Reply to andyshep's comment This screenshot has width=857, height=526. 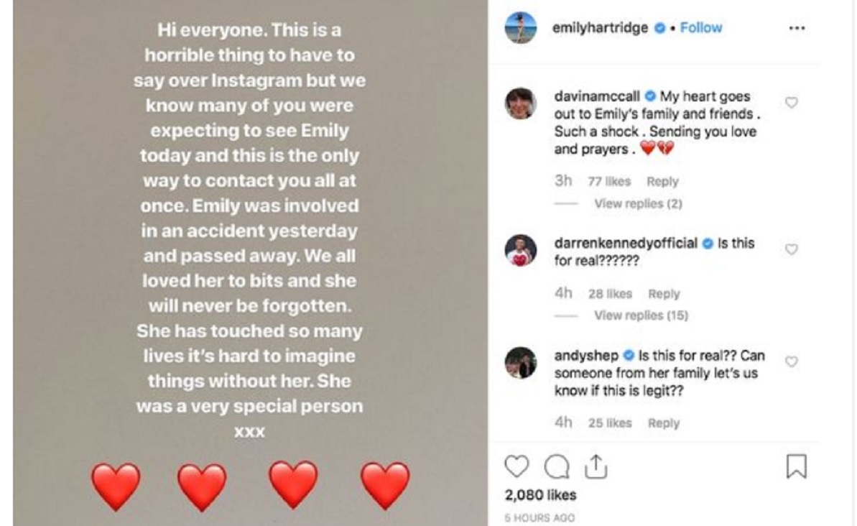click(x=663, y=423)
